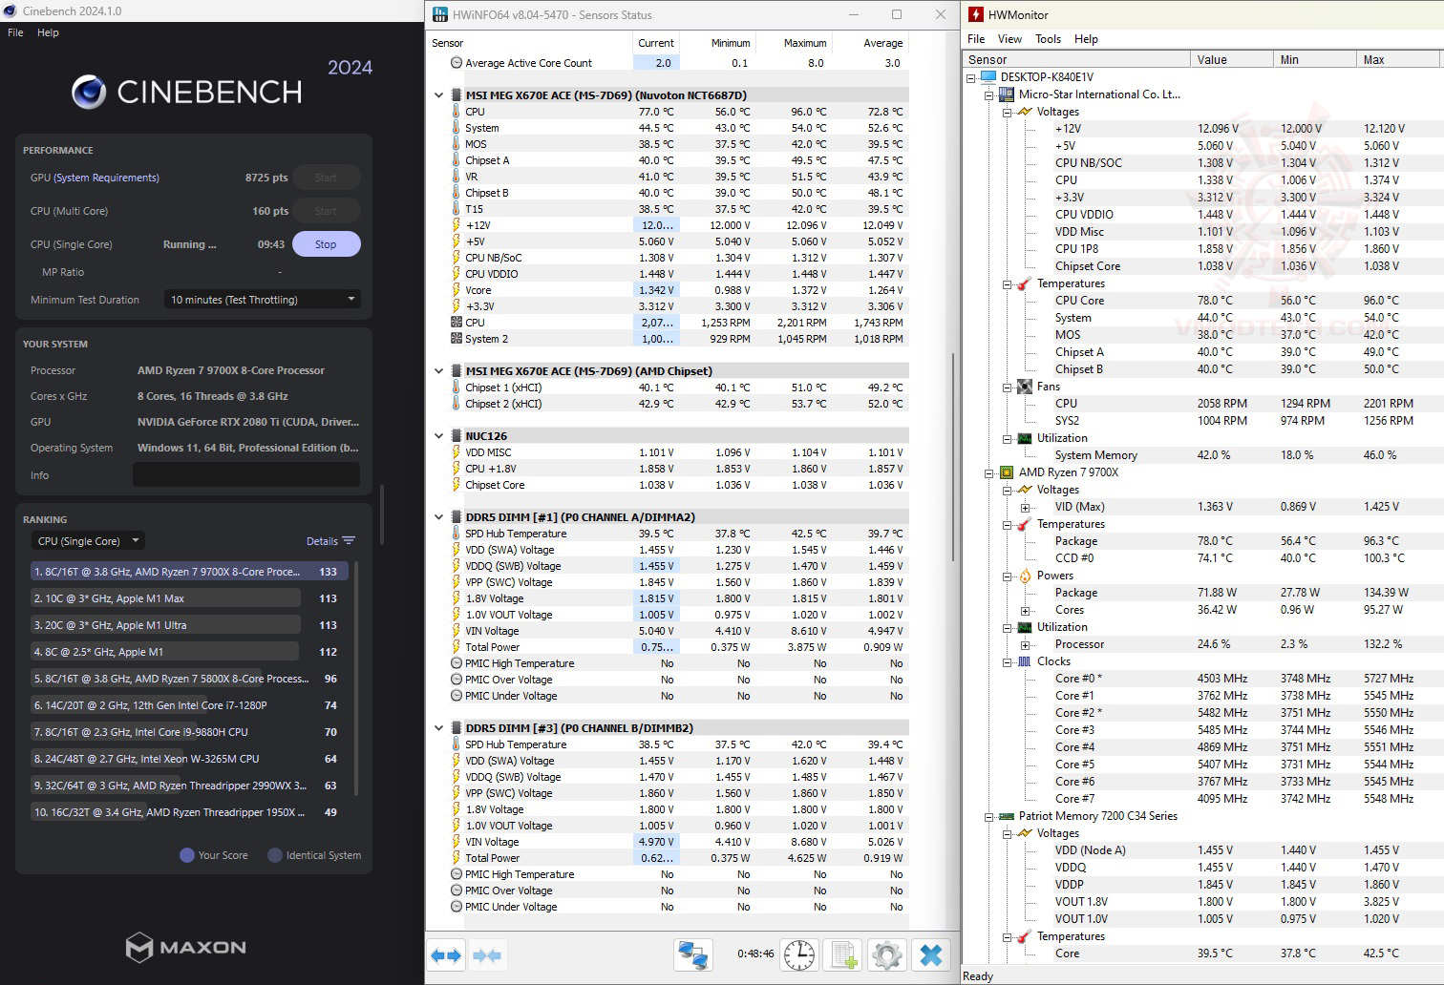This screenshot has width=1444, height=985.
Task: Click the utilization icon under AMD Ryzen 7 9700X
Action: coord(1025,627)
